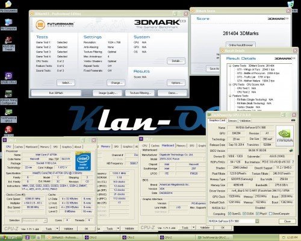The width and height of the screenshot is (301, 241).
Task: Click the NVIDIA logo in GPU-Z
Action: [x=285, y=136]
